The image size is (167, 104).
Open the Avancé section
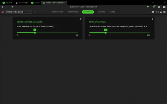112,12
